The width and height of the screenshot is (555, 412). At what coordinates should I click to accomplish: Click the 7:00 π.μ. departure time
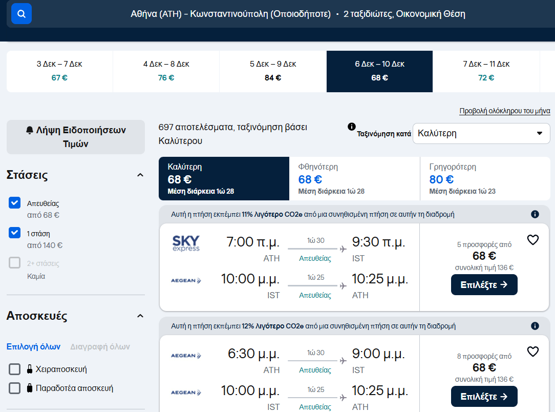(x=253, y=242)
